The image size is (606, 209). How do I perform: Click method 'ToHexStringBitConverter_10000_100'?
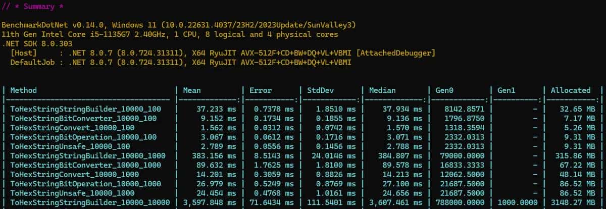tap(84, 118)
